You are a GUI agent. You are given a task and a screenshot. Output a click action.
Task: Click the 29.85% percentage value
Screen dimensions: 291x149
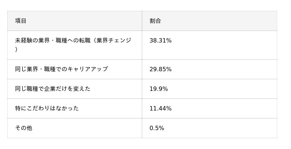click(160, 69)
